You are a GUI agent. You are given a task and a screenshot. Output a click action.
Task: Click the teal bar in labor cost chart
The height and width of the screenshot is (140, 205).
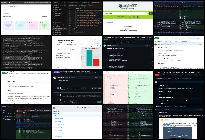point(89,58)
